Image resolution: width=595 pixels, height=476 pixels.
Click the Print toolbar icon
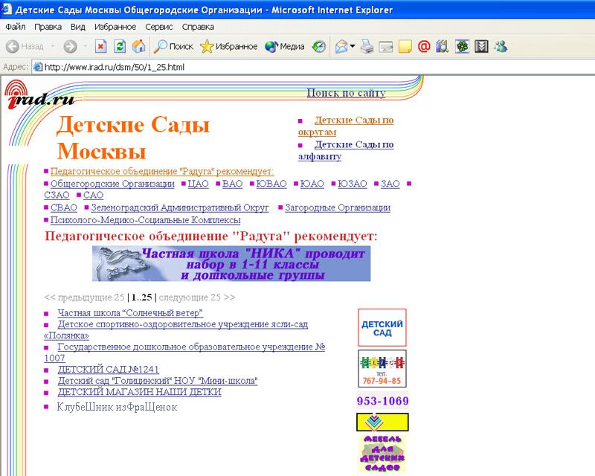(x=367, y=46)
